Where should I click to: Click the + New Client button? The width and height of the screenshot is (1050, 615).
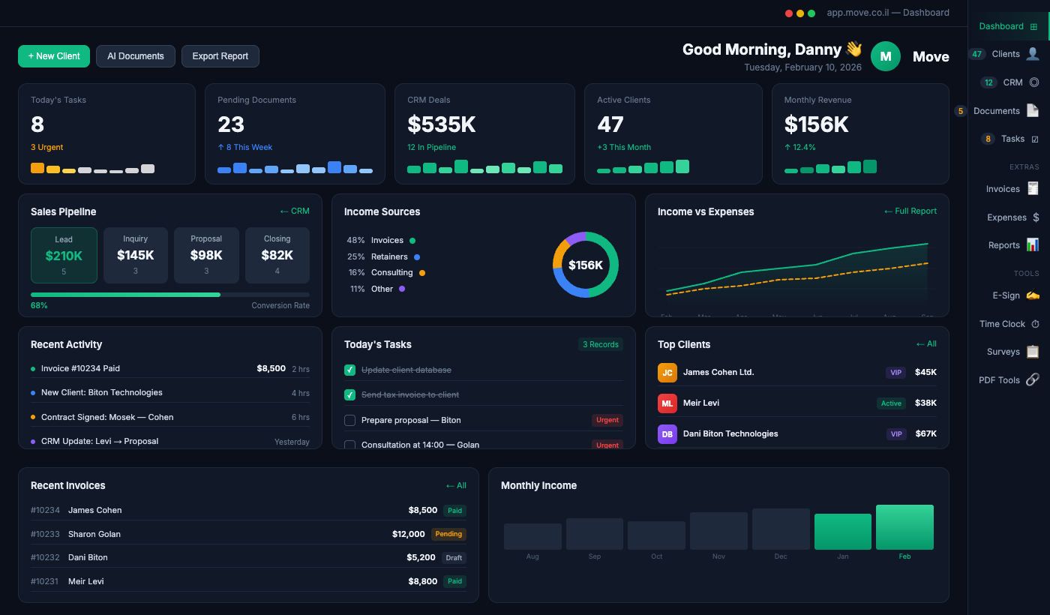click(x=53, y=55)
